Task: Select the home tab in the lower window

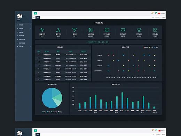Action: pos(38,135)
